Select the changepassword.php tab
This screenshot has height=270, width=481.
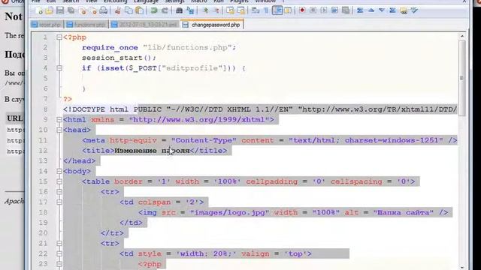pos(212,25)
